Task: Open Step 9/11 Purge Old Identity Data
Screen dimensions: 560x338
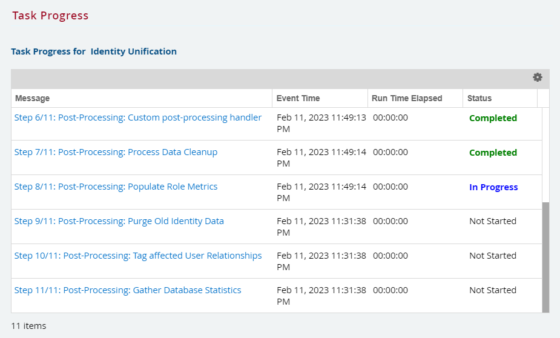Action: pyautogui.click(x=119, y=221)
